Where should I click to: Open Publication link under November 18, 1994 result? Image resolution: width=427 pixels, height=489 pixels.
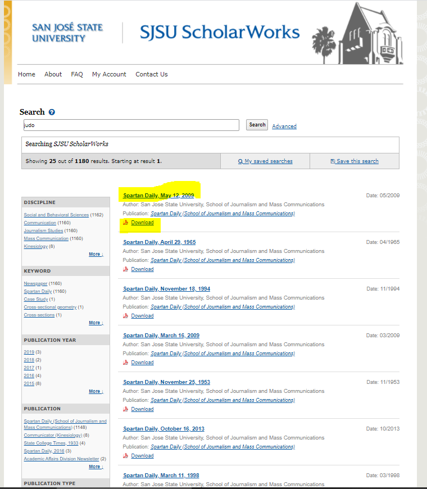[x=223, y=307]
